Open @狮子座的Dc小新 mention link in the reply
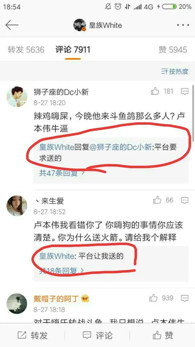The width and height of the screenshot is (195, 347). tap(121, 147)
